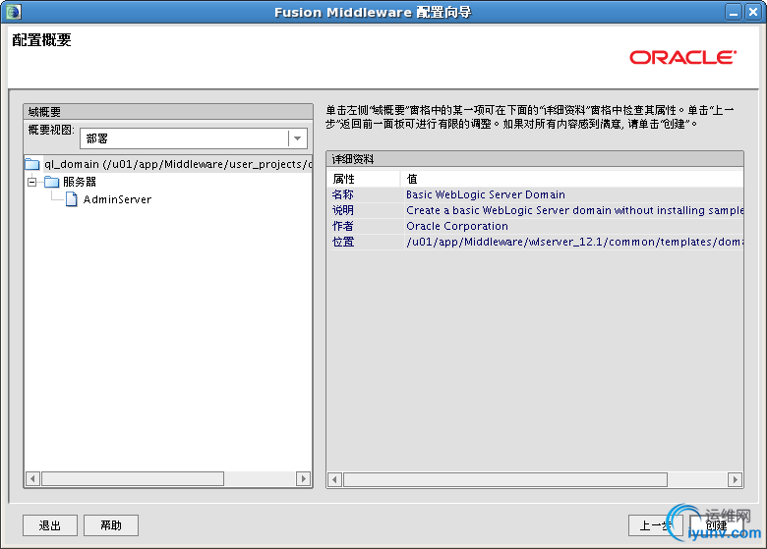Select the ql_domain root tree item
Viewport: 767px width, 549px height.
(x=179, y=164)
